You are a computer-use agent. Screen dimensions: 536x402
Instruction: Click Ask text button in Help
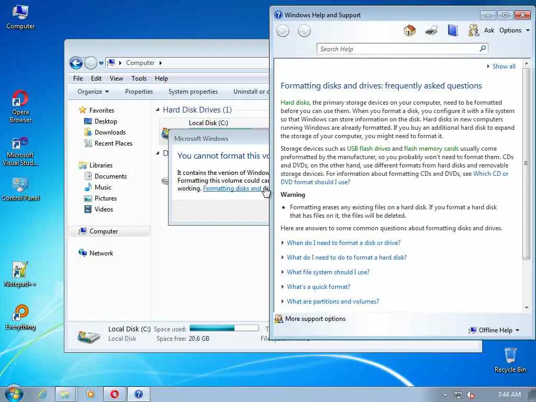tap(489, 30)
